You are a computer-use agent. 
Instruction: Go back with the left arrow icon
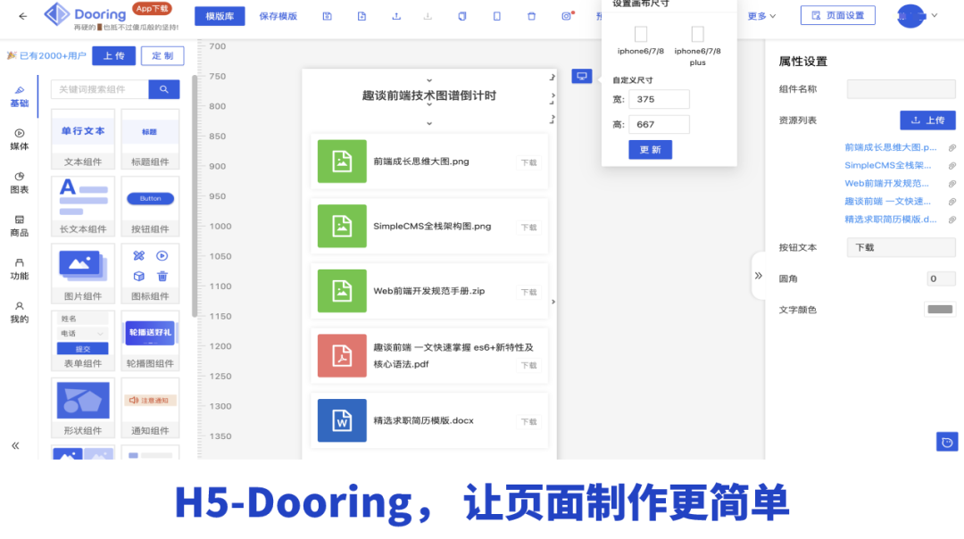pos(22,16)
